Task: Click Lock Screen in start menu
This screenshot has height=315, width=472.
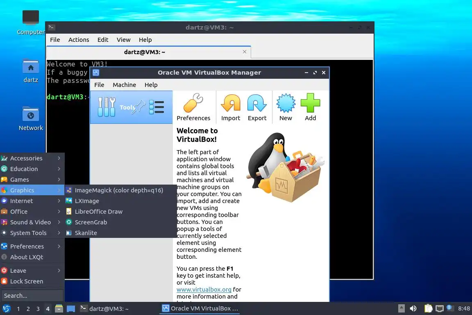Action: [32, 281]
